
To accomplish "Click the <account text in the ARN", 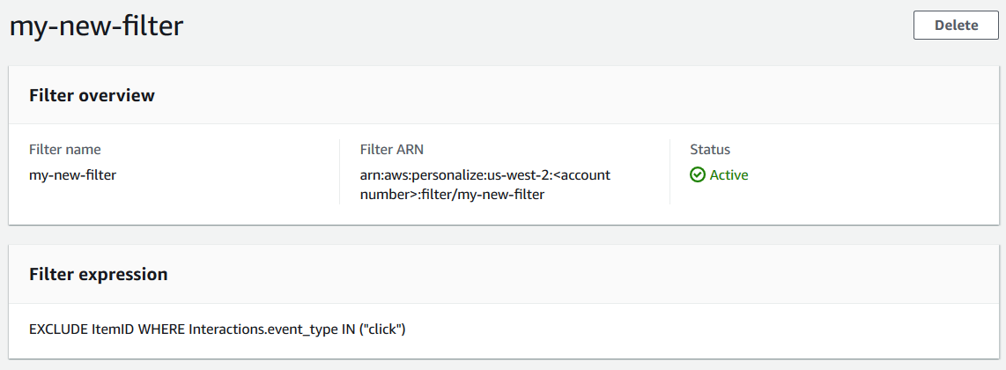I will [581, 175].
